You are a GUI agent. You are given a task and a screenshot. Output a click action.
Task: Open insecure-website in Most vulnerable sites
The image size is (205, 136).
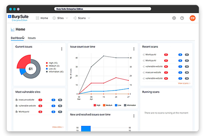26,100
